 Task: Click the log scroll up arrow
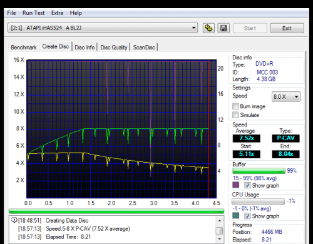click(x=220, y=221)
